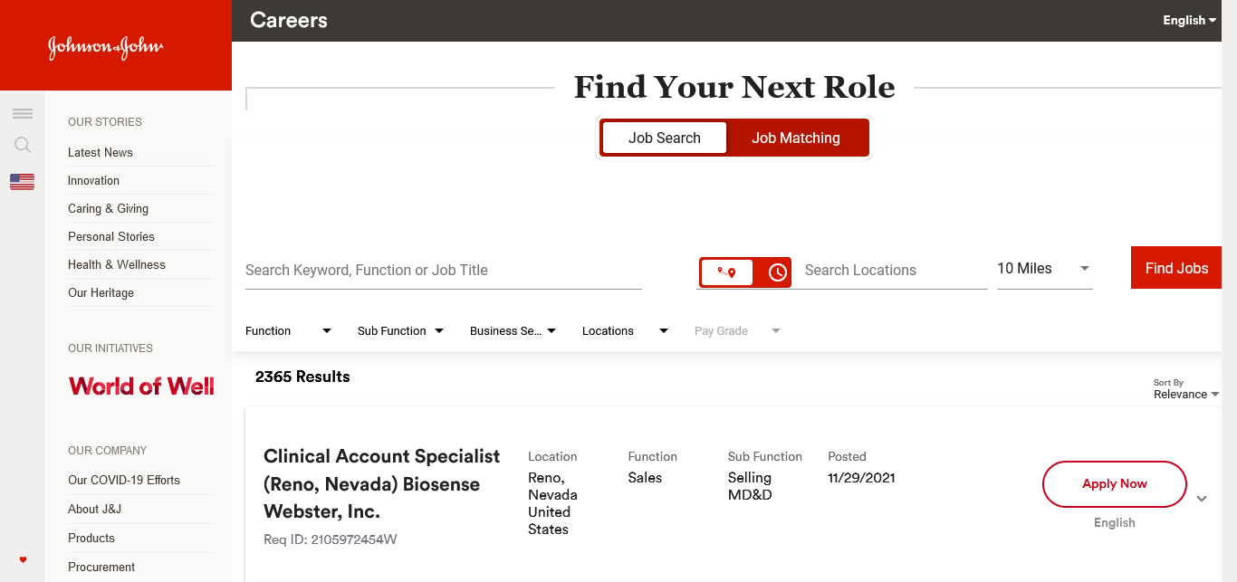1237x582 pixels.
Task: Click the small red heart icon
Action: tap(23, 559)
